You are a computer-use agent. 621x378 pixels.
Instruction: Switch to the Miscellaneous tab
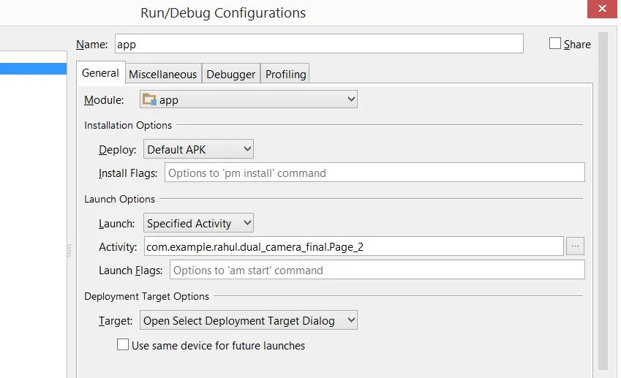pyautogui.click(x=162, y=74)
